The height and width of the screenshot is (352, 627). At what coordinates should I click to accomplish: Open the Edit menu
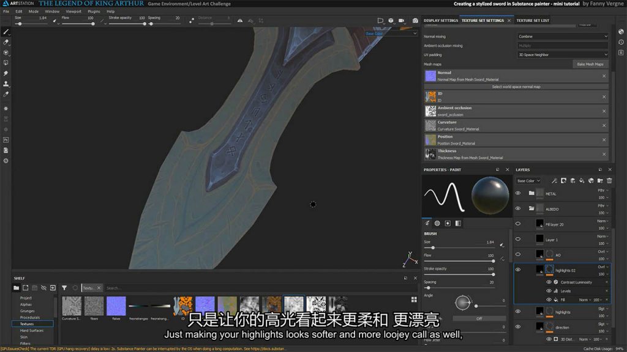pyautogui.click(x=19, y=12)
